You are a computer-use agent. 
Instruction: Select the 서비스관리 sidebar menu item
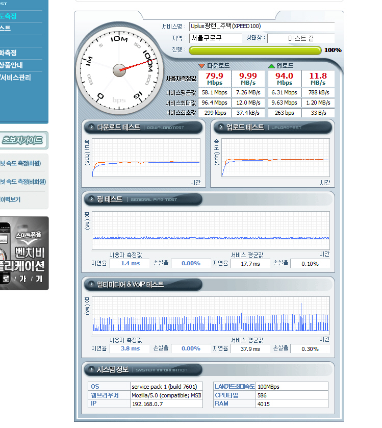coord(15,78)
